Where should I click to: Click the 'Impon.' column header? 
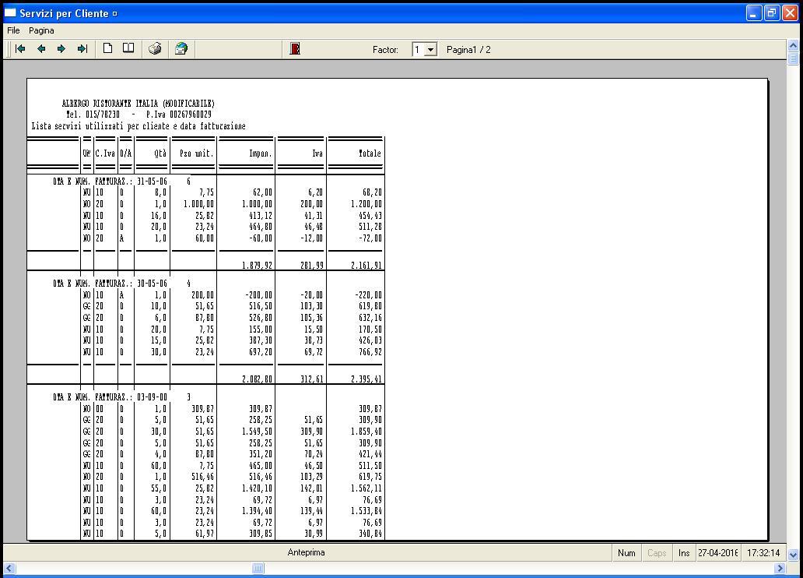(260, 153)
